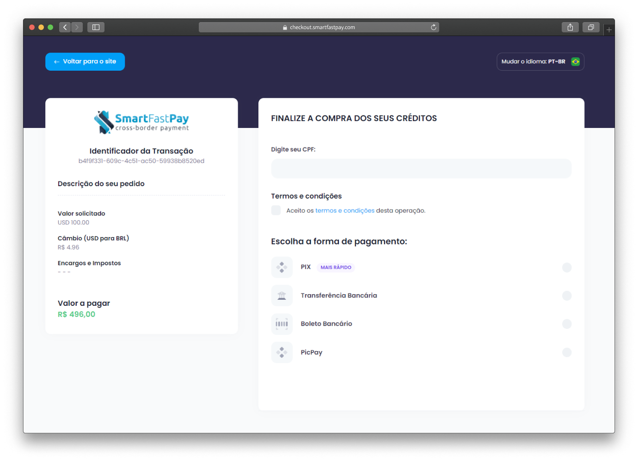Image resolution: width=638 pixels, height=461 pixels.
Task: Click the Digite seu CPF input field
Action: coord(421,169)
